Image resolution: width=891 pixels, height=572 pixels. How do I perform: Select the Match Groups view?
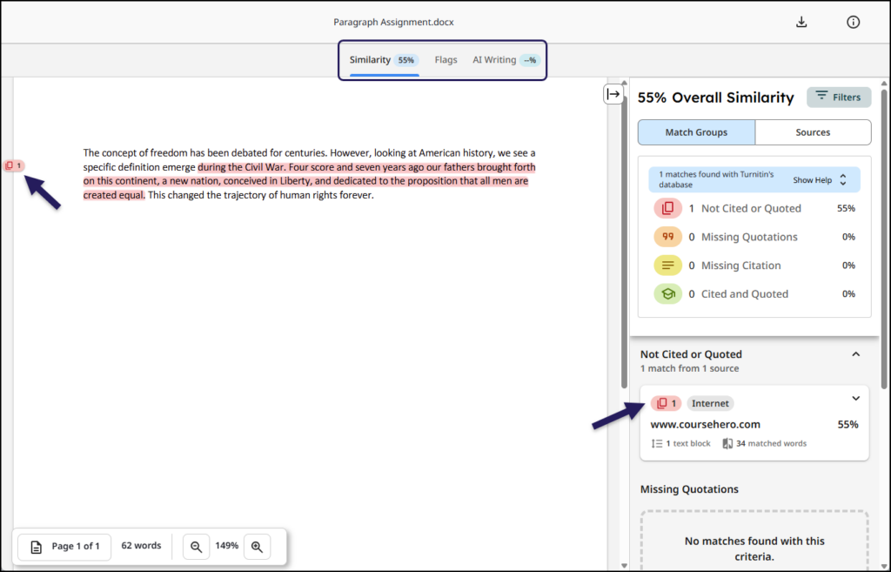pos(696,131)
